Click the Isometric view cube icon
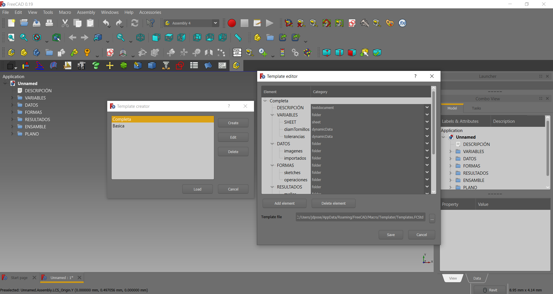Viewport: 553px width, 294px height. pyautogui.click(x=140, y=37)
